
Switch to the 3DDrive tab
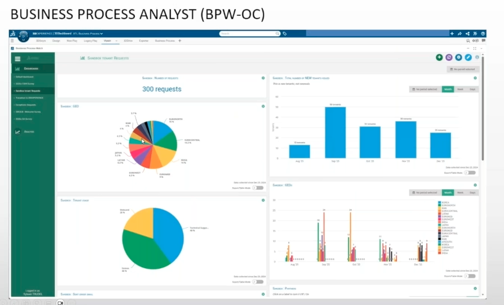[128, 41]
